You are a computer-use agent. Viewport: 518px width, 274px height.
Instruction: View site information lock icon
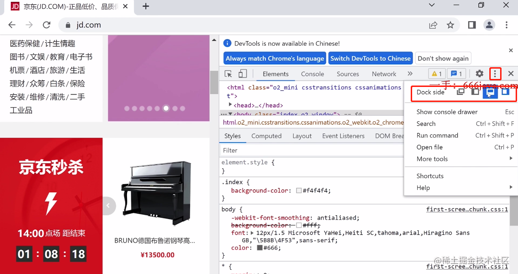click(x=68, y=25)
